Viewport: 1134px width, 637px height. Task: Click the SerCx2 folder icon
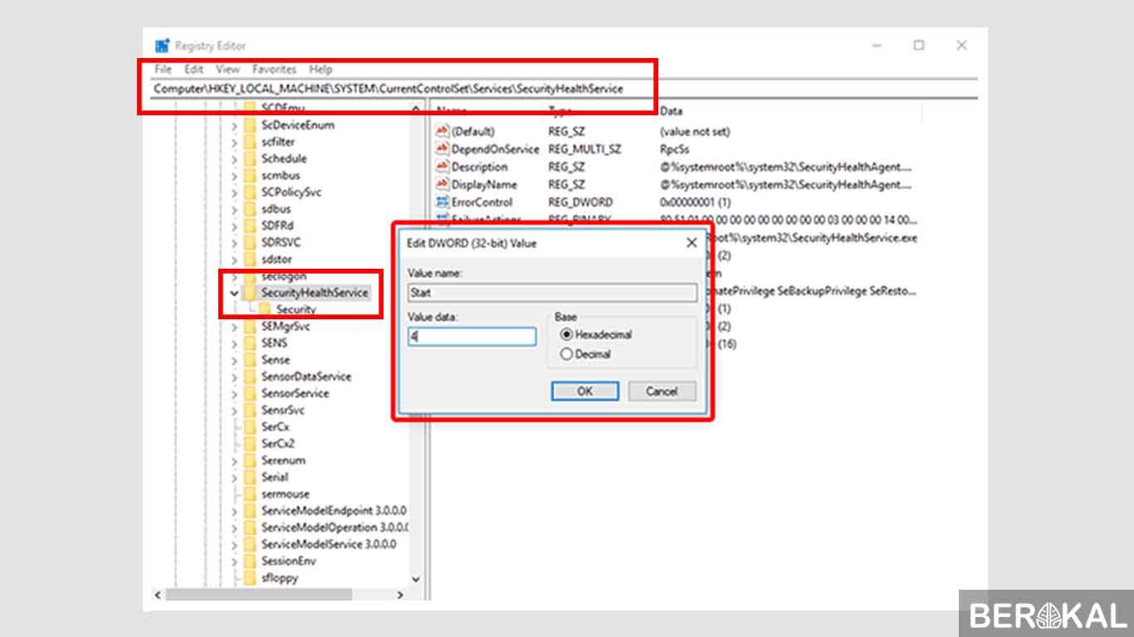point(250,444)
